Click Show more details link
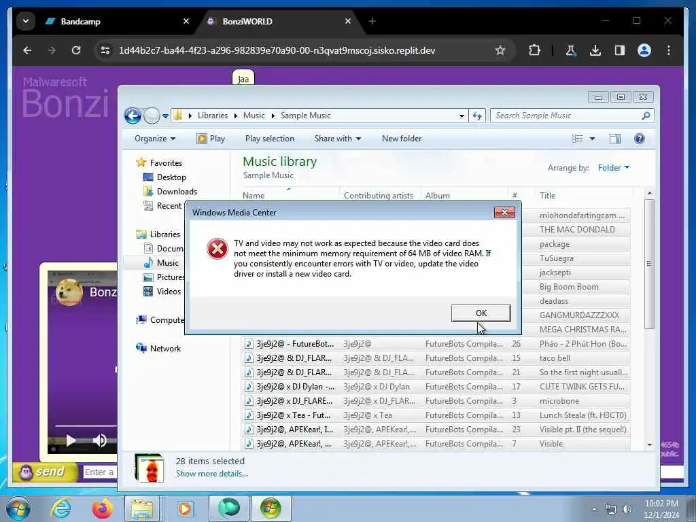 coord(212,474)
